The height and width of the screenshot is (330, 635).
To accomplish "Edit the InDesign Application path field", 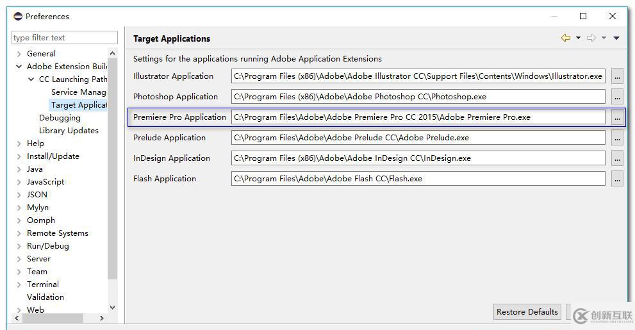I will pos(418,158).
